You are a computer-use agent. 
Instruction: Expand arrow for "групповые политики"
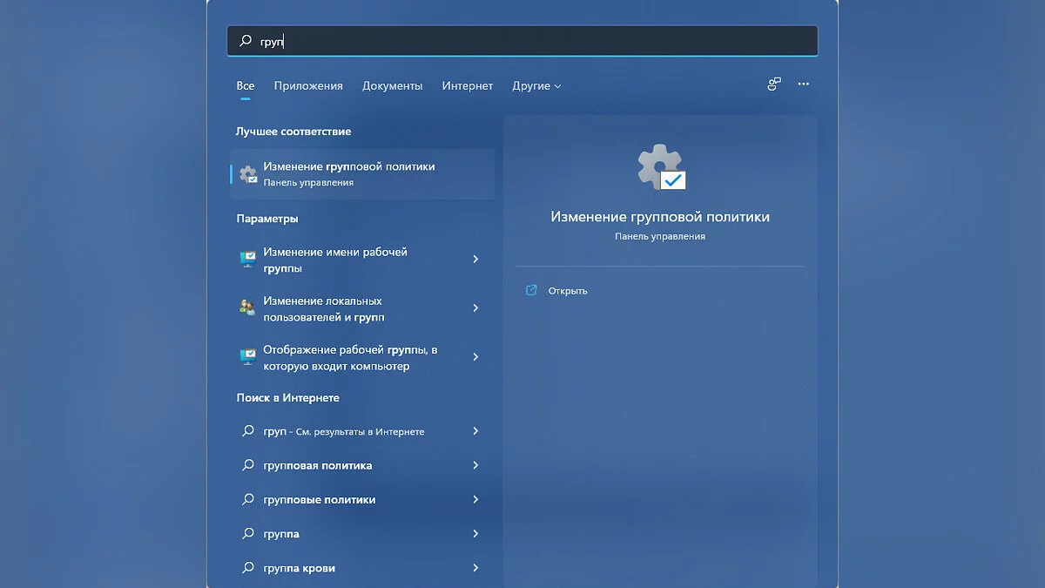[475, 499]
